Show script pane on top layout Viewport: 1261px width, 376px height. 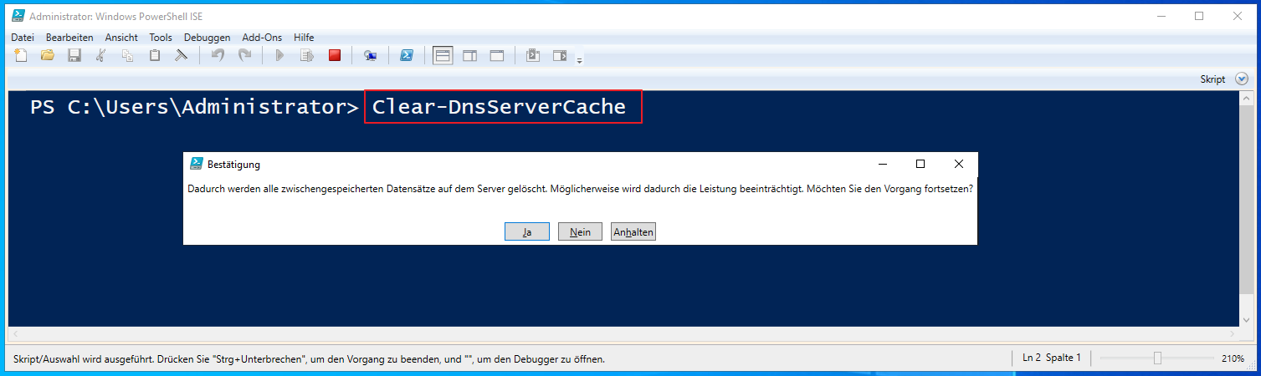443,56
